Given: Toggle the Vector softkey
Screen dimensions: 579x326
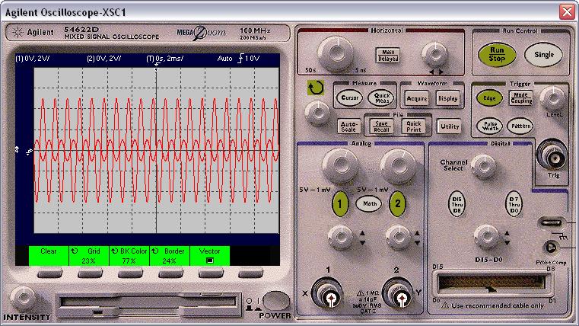Looking at the screenshot, I should click(210, 256).
